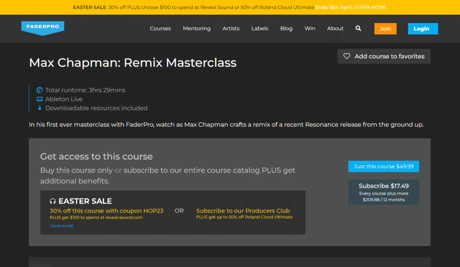Screen dimensions: 460x267
Task: Open the Labels menu item
Action: pyautogui.click(x=259, y=28)
